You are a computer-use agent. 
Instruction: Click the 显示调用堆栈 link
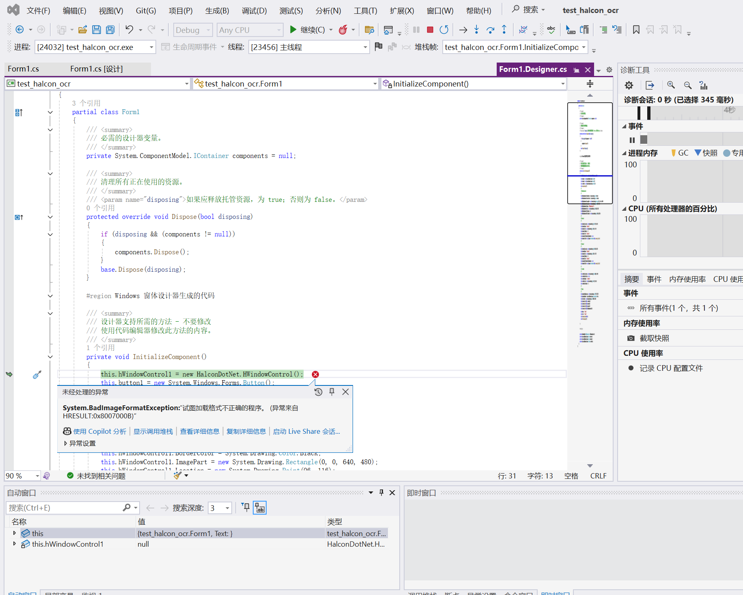153,431
